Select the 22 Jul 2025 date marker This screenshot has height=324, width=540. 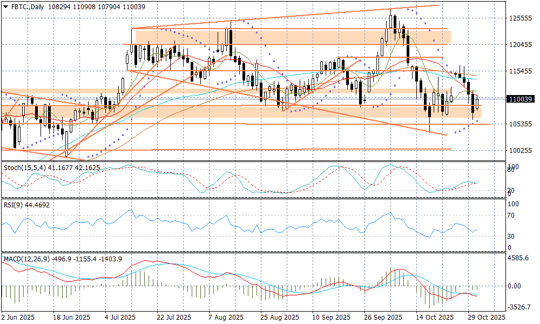pos(174,317)
